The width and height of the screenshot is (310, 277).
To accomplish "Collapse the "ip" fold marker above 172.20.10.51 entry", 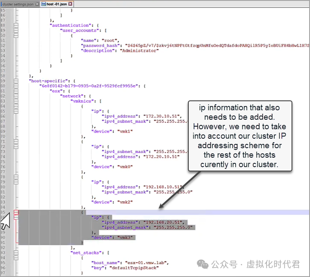I will 16,146.
